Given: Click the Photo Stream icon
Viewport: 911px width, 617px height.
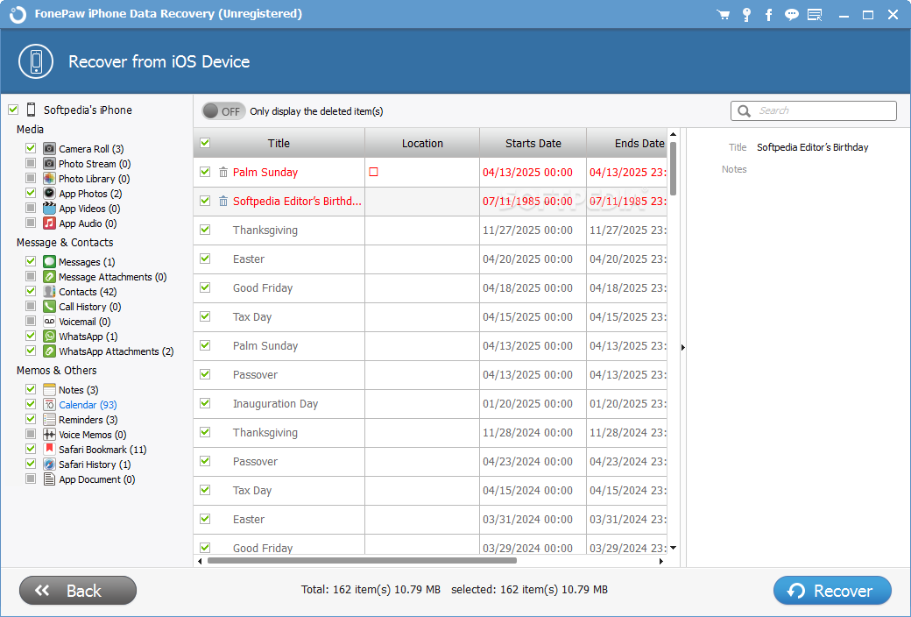Looking at the screenshot, I should click(x=49, y=163).
